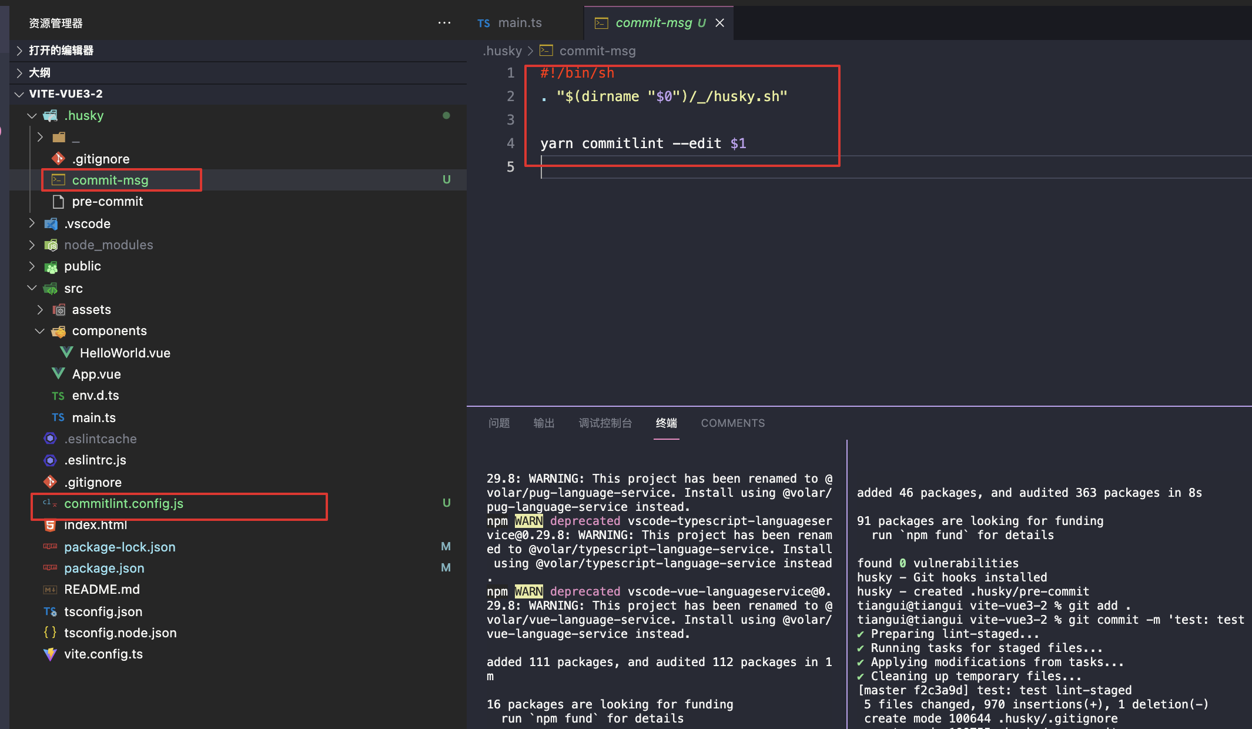Click the npm icon beside package.json

[x=51, y=568]
